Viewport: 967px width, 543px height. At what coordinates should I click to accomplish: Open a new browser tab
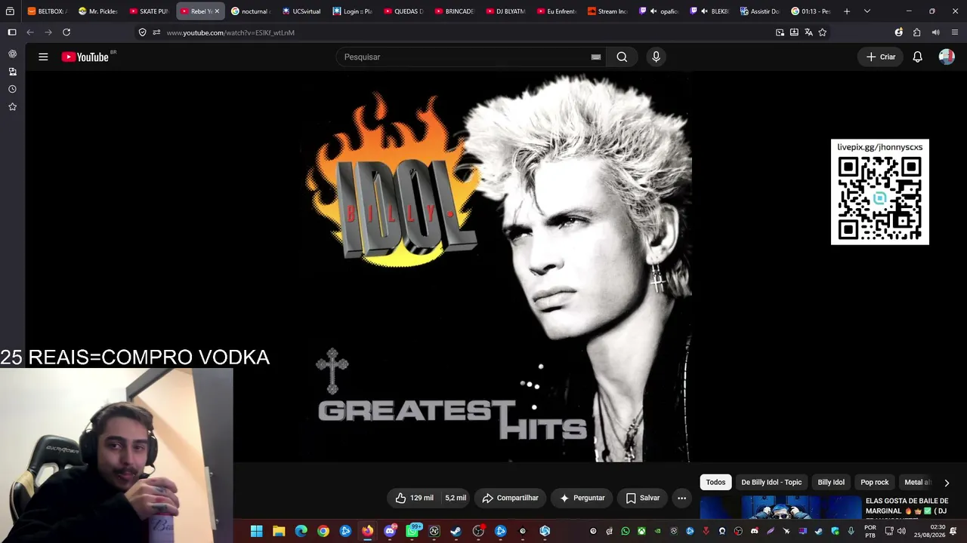coord(847,11)
